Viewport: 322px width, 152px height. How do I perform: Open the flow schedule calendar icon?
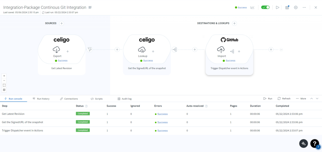point(287,8)
